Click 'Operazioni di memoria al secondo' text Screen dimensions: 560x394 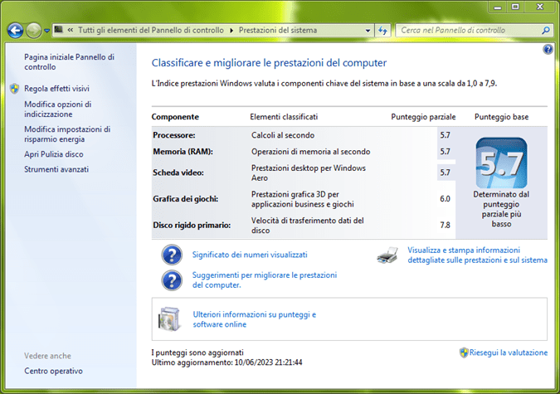coord(311,152)
